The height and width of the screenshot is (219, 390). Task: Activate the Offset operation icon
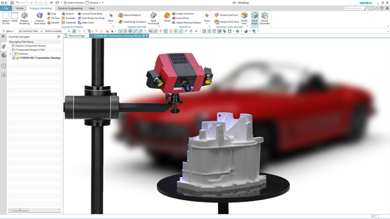(x=167, y=17)
